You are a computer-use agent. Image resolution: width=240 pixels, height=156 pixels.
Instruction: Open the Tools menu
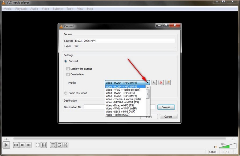70,9
